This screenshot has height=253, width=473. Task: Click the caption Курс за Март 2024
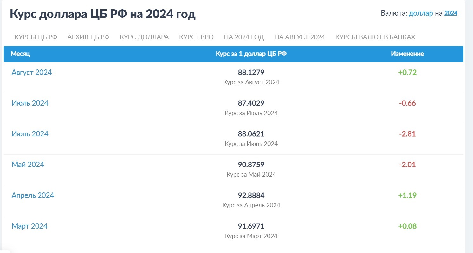point(251,236)
